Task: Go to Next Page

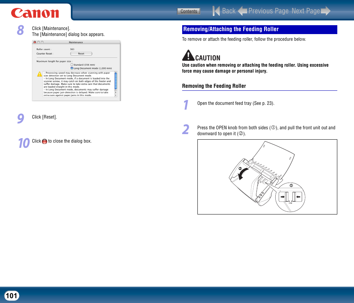Action: (306, 11)
